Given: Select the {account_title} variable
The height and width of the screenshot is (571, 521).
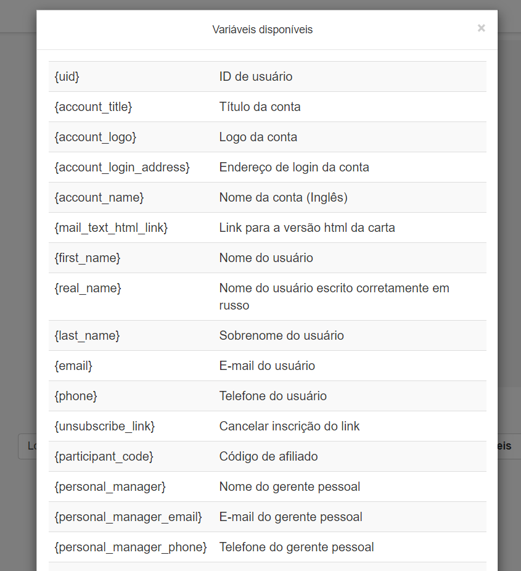Looking at the screenshot, I should point(93,107).
